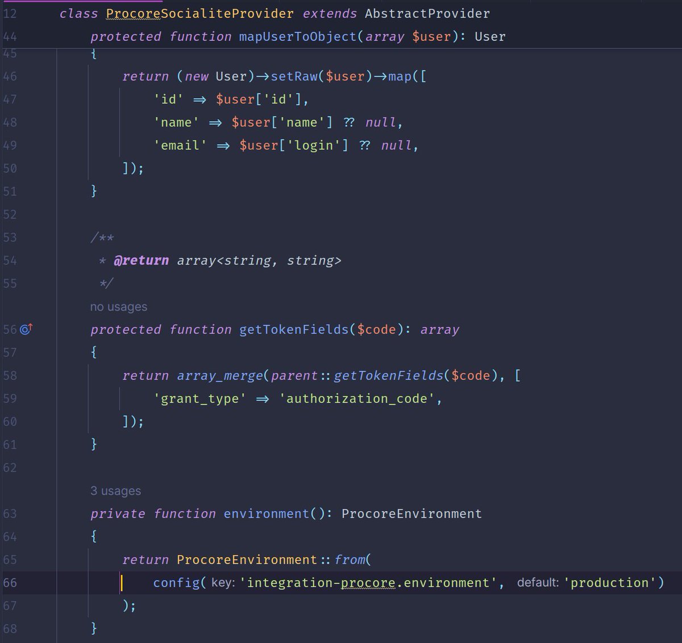682x643 pixels.
Task: Click AbstractProvider in the sticky header
Action: (x=427, y=13)
